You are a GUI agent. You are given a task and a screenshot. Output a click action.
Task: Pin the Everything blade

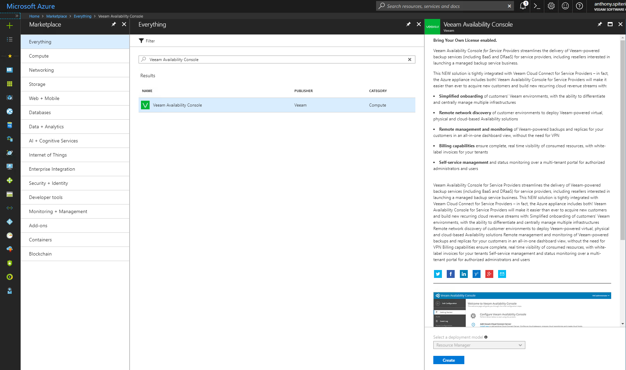click(x=408, y=24)
